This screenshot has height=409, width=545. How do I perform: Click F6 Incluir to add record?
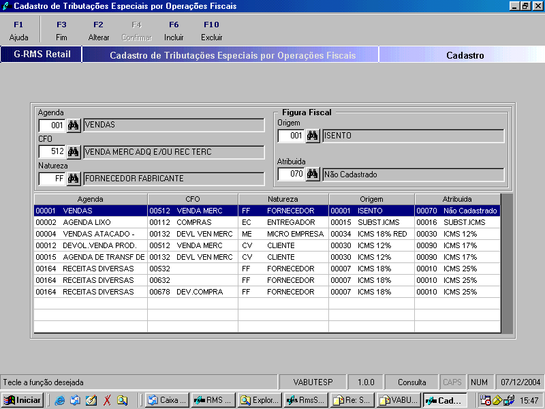[174, 31]
